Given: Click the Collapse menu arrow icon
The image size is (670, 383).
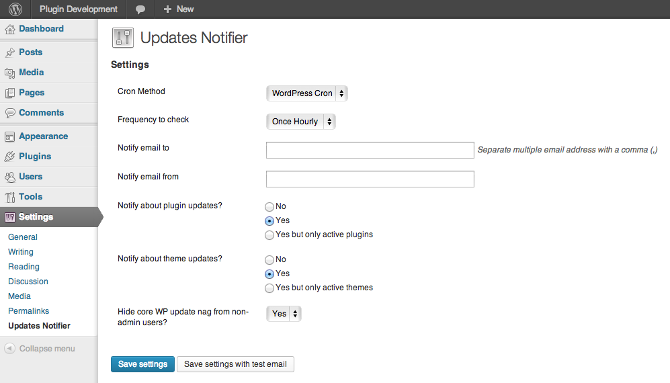Looking at the screenshot, I should pyautogui.click(x=10, y=348).
